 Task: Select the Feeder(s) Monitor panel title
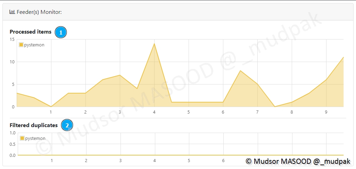pos(39,12)
